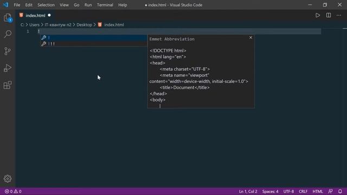Screen dimensions: 347x195
Task: Click Ln 1, Col 2 in status bar
Action: (248, 191)
